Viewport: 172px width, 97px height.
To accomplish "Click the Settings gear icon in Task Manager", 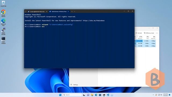I will [71, 85].
